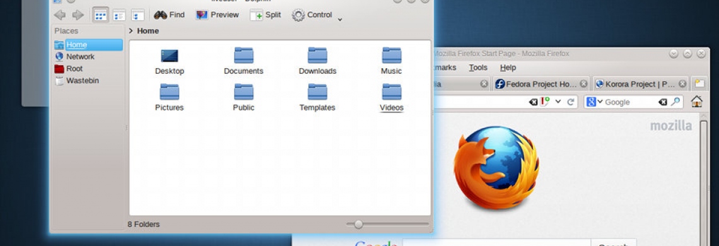Screen dimensions: 719x246
Task: Close the Korora Project tab
Action: coord(682,84)
